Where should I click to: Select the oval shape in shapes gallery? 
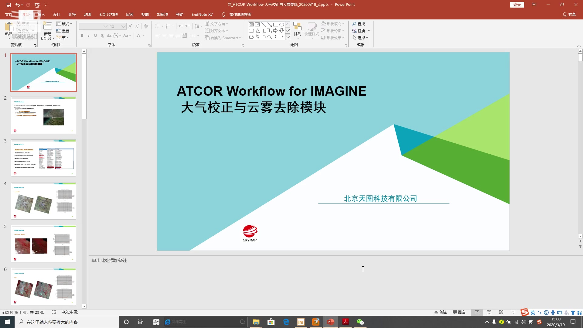coord(281,25)
